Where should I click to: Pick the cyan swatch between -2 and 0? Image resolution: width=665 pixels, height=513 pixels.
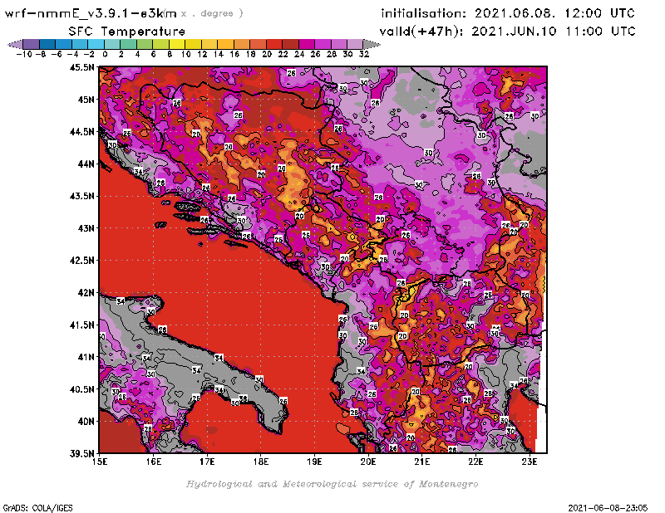96,44
